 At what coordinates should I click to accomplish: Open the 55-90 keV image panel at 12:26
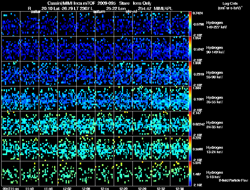point(142,74)
